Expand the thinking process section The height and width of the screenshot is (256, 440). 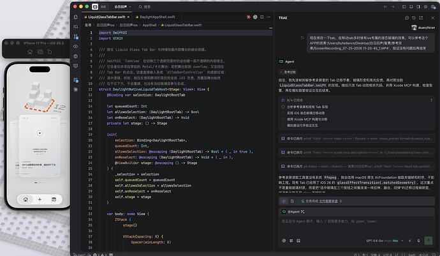[288, 72]
